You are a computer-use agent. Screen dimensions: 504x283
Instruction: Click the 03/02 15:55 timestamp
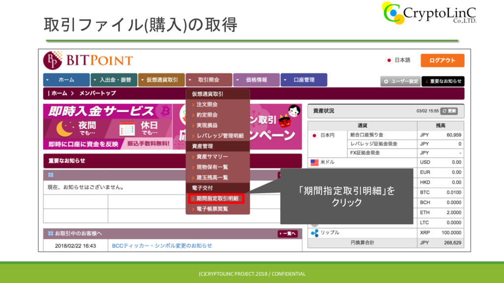pos(428,111)
